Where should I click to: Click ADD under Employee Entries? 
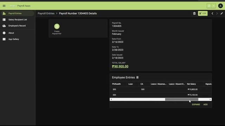(x=205, y=105)
